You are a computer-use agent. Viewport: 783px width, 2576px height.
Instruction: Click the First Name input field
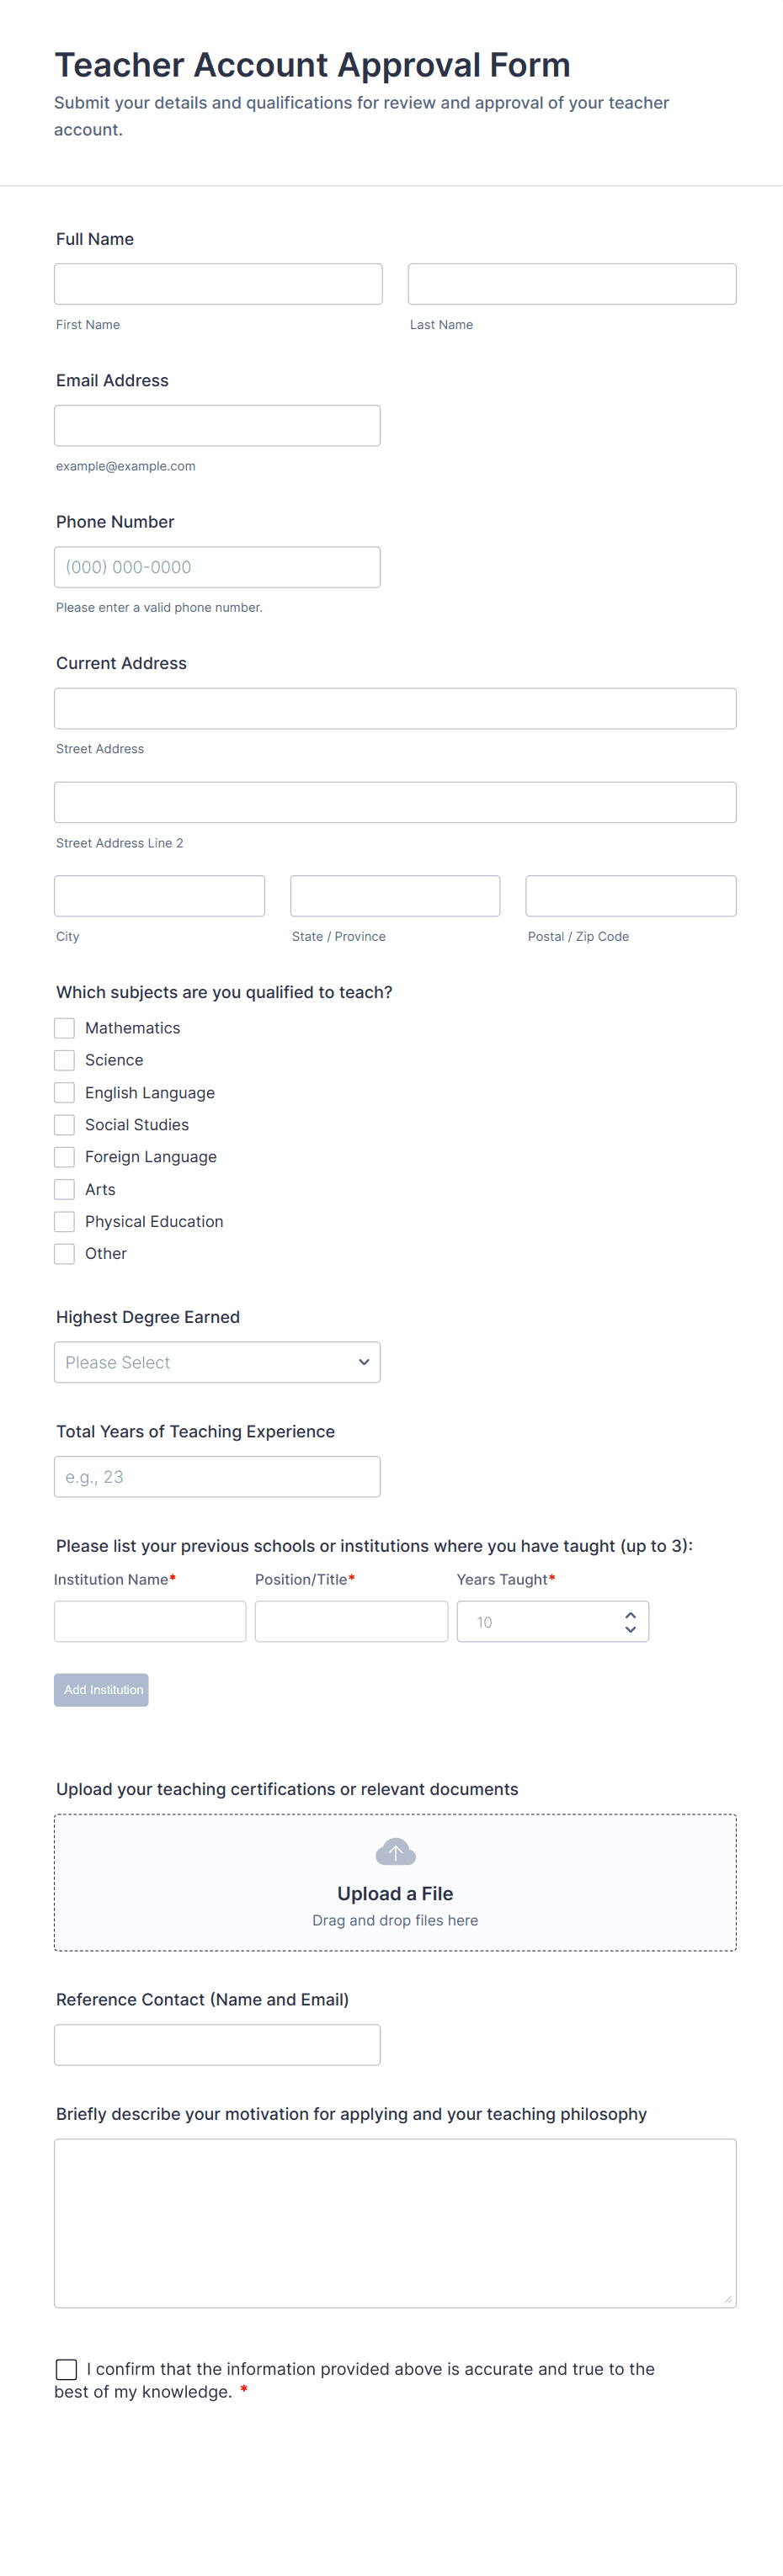click(218, 284)
